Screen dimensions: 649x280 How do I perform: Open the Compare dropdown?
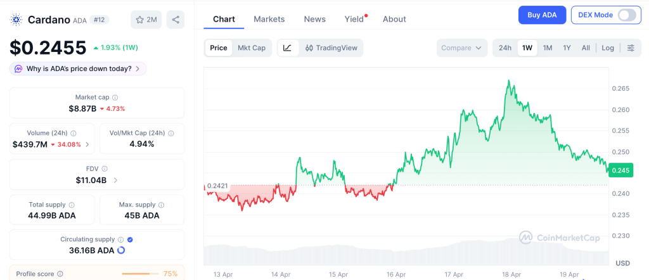[x=462, y=48]
